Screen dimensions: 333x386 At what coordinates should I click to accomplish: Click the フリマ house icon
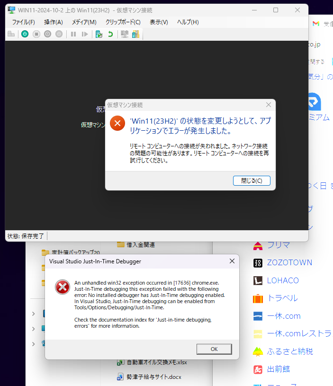(258, 245)
